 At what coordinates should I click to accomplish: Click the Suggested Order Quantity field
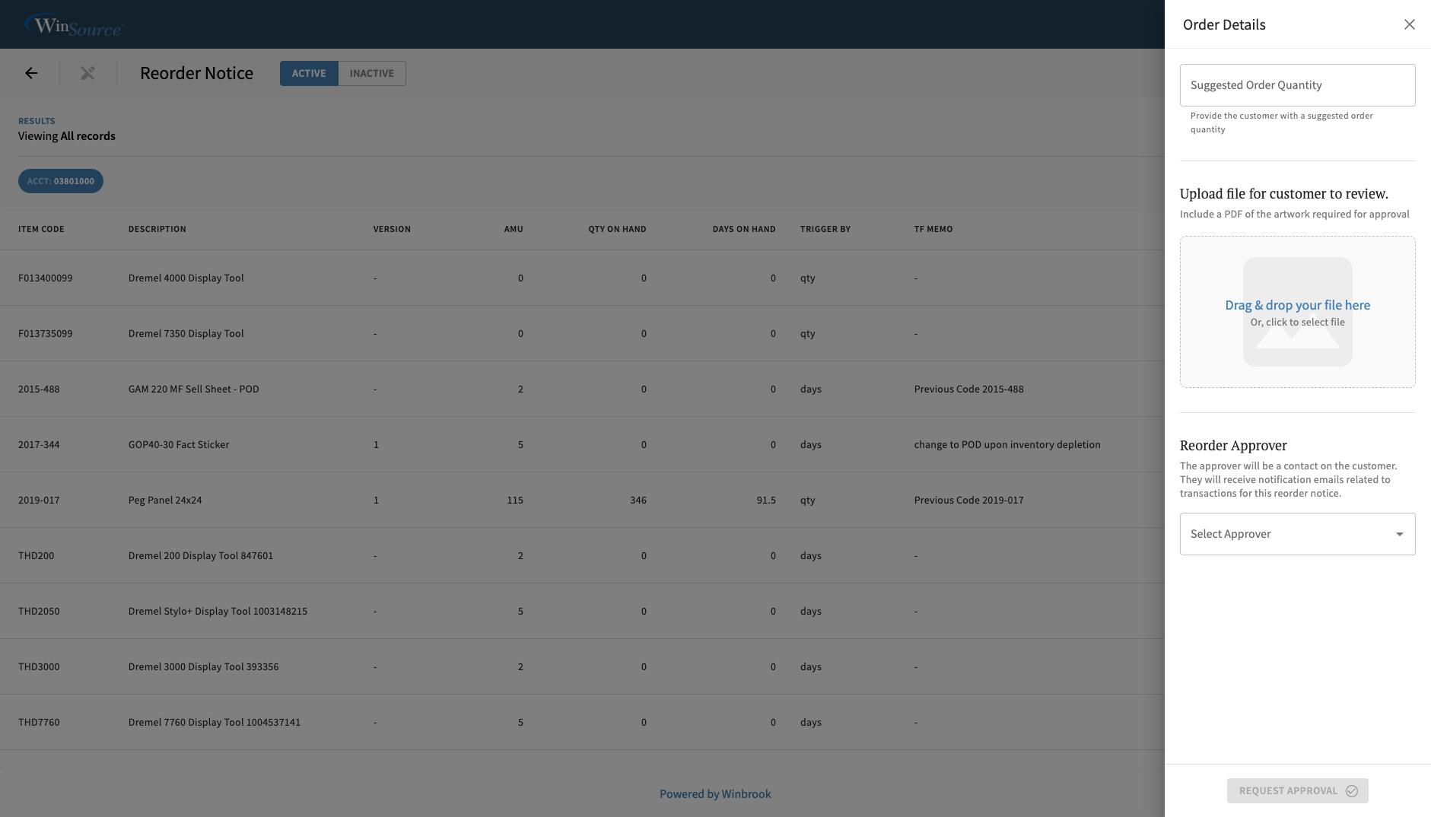[1297, 84]
